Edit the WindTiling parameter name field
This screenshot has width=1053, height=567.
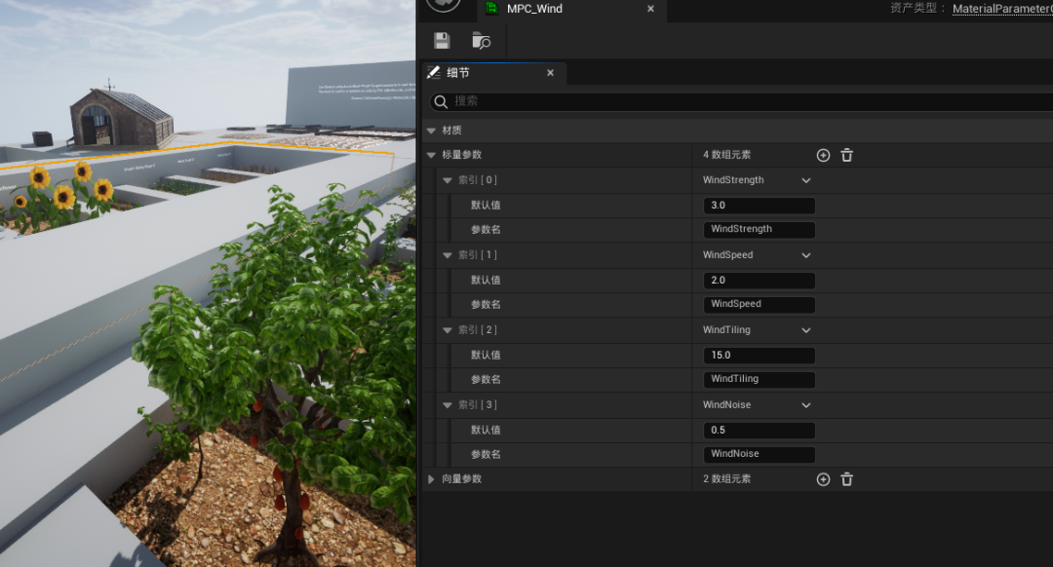click(x=759, y=379)
